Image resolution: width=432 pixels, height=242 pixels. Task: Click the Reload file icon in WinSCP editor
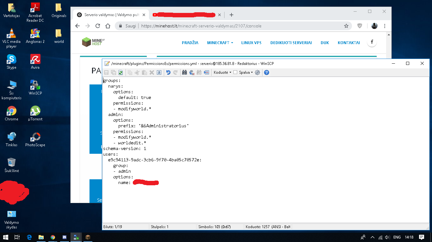pyautogui.click(x=120, y=72)
